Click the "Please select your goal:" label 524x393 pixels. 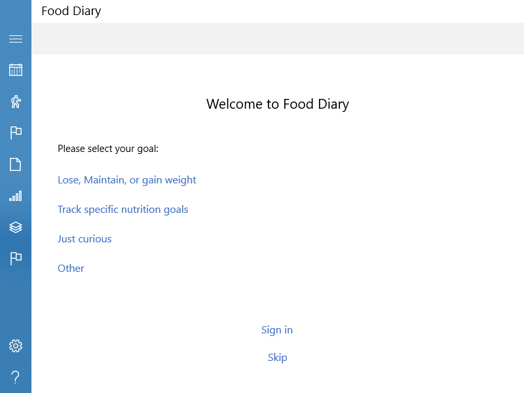tap(108, 149)
